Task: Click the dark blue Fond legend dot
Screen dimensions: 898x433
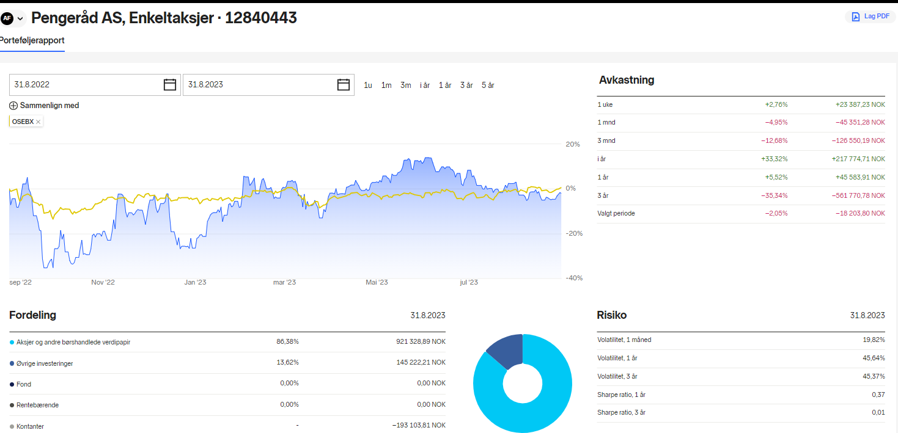Action: point(12,385)
